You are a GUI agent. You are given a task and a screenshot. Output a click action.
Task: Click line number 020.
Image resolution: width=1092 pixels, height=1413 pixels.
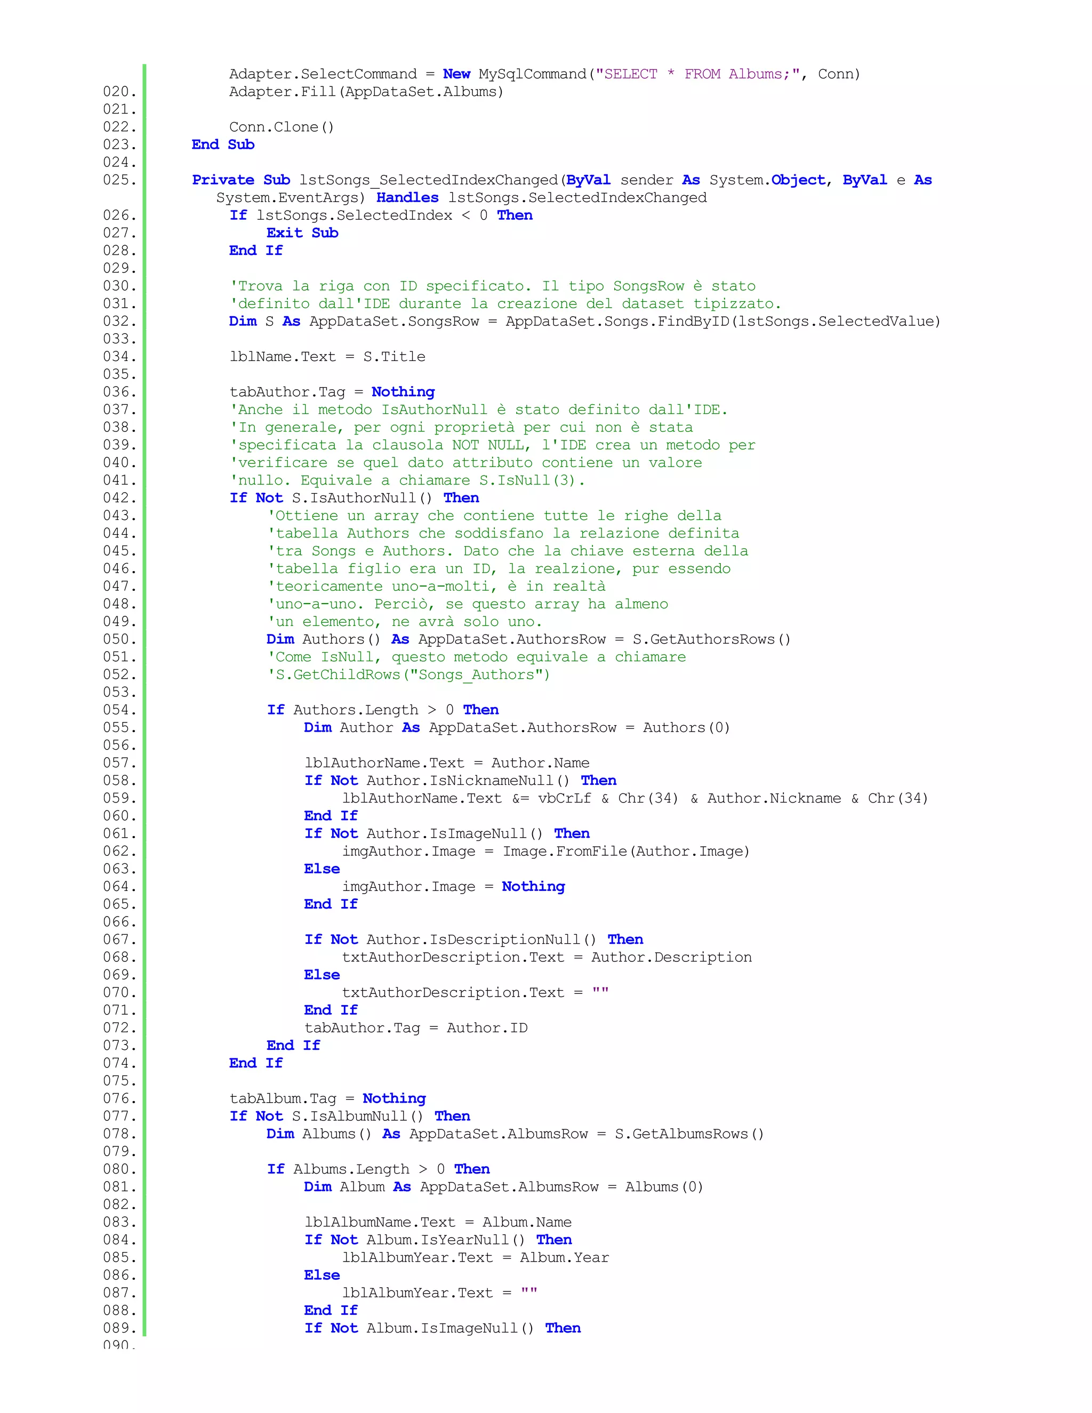click(x=119, y=92)
